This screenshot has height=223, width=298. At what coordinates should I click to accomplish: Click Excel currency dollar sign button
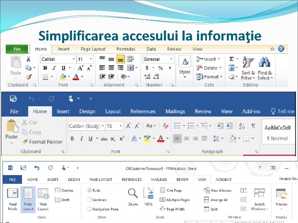pos(147,68)
